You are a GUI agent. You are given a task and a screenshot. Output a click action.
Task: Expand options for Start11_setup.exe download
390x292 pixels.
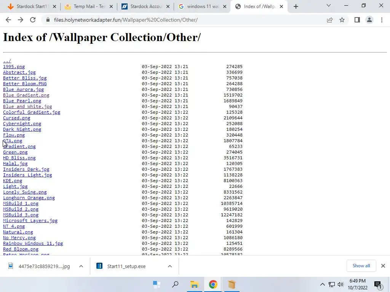[x=170, y=266]
